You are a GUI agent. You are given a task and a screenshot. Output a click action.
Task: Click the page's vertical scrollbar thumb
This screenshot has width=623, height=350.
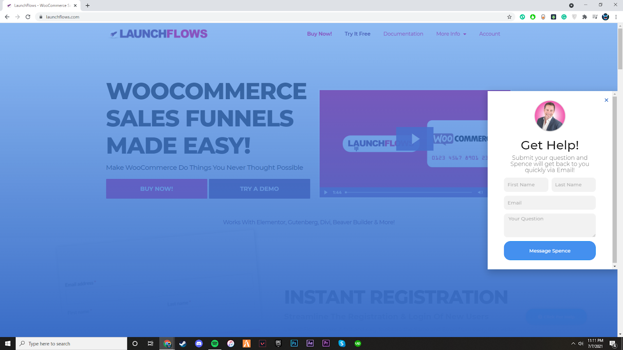[x=620, y=49]
